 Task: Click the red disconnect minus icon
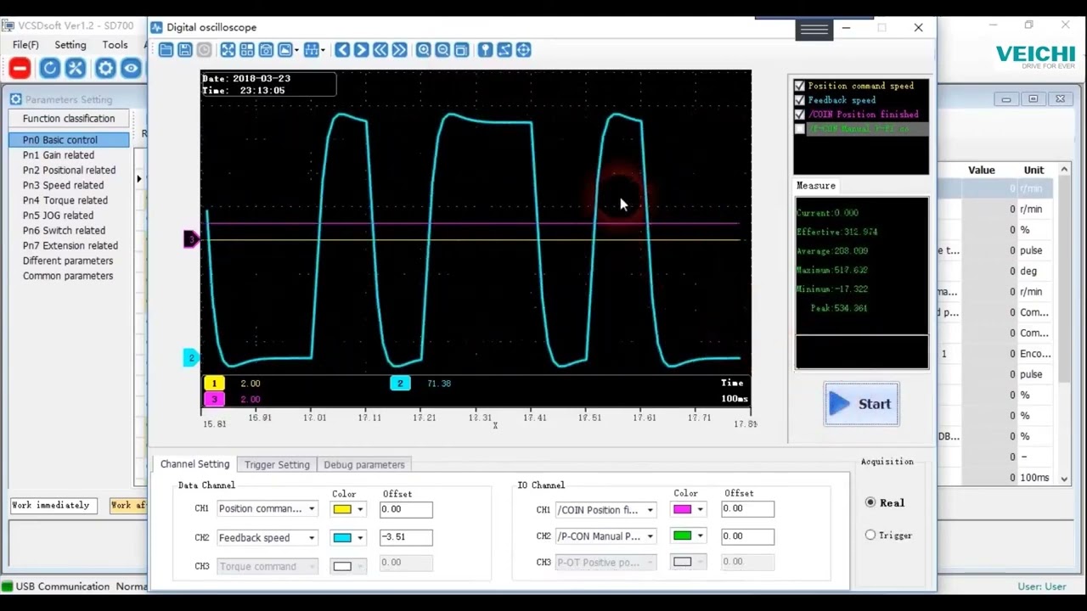(x=20, y=69)
